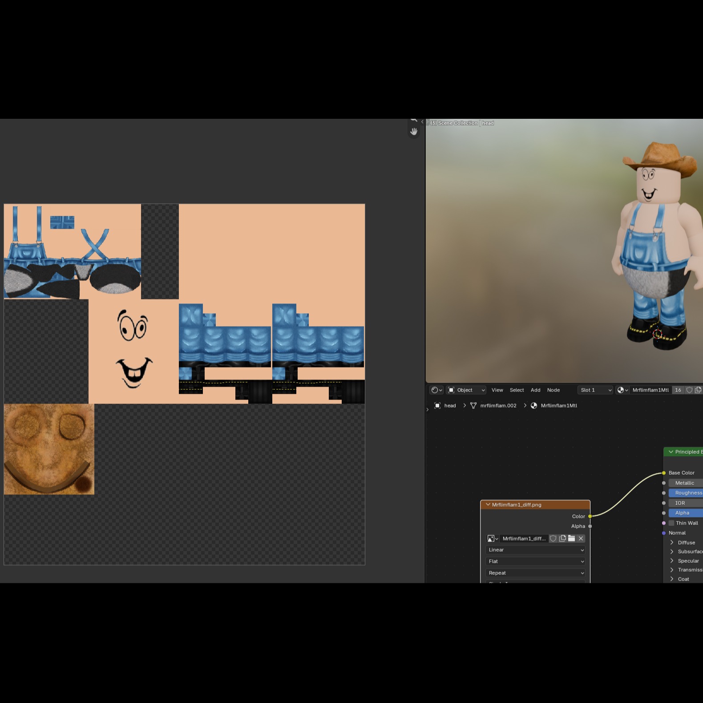This screenshot has height=703, width=703.
Task: Open the Node menu in node editor
Action: (553, 390)
